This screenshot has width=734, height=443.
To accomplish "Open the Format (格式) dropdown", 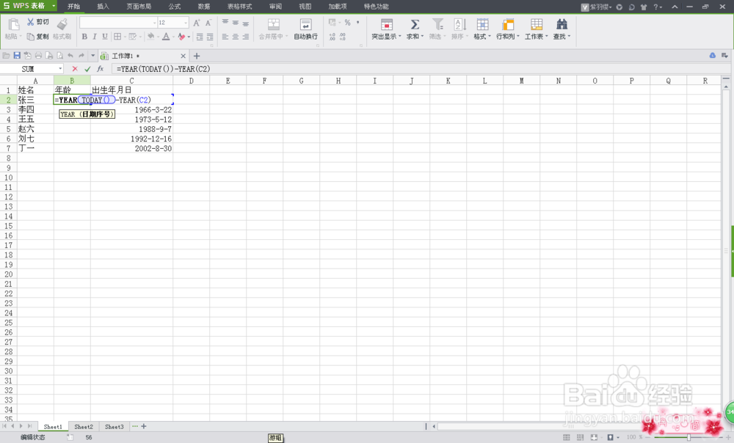I will point(482,29).
